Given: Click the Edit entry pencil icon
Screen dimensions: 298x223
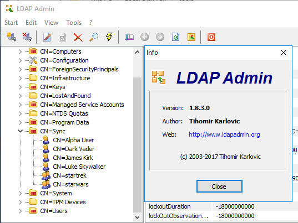Looking at the screenshot, I should [47, 37].
